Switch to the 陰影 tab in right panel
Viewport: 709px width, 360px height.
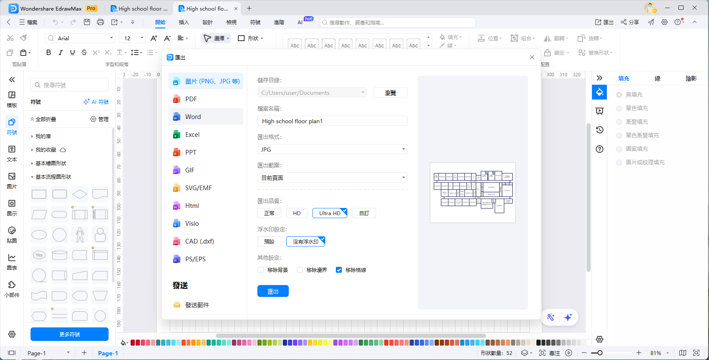[691, 78]
